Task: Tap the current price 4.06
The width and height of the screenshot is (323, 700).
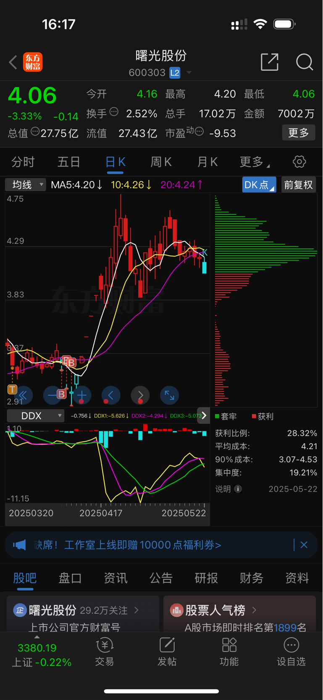Action: (x=32, y=95)
